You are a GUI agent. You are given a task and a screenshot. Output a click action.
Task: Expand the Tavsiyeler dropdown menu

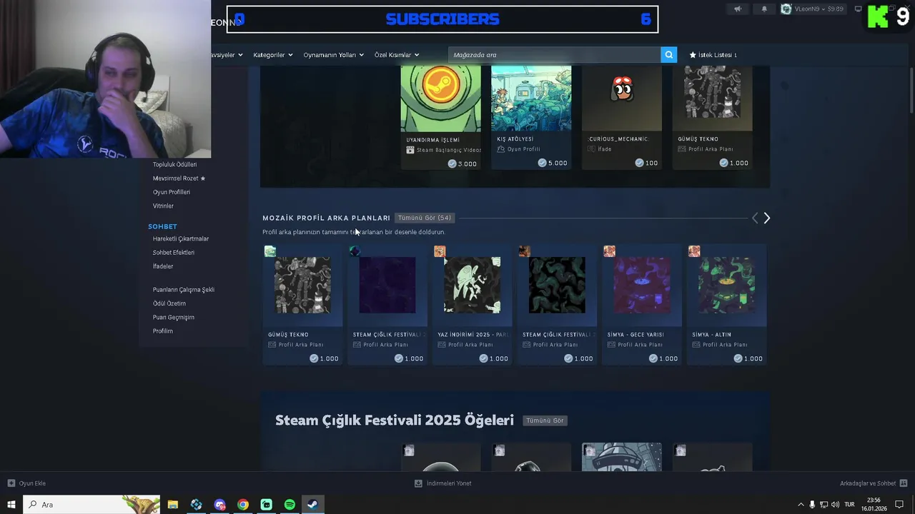pos(227,55)
